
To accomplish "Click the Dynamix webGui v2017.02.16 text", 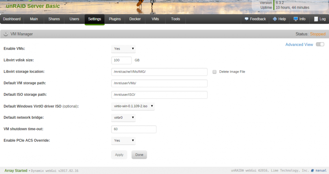I will click(x=55, y=171).
